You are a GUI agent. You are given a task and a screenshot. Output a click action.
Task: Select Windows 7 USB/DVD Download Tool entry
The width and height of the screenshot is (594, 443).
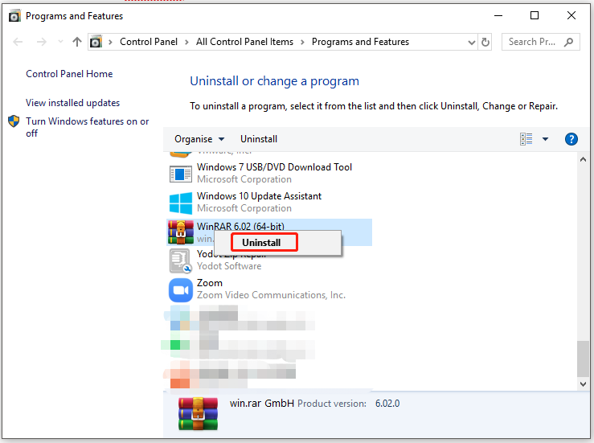click(x=269, y=174)
